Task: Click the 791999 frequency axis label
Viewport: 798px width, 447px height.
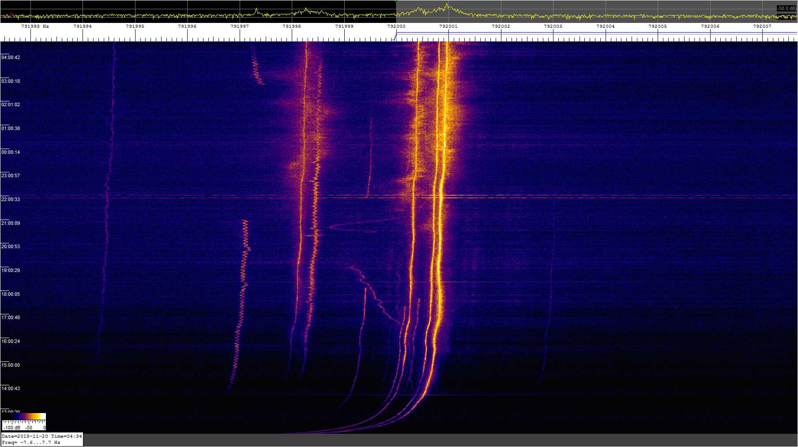Action: coord(344,26)
